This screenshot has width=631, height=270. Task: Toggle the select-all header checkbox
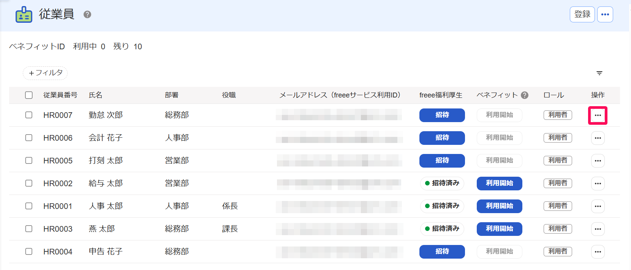point(29,95)
